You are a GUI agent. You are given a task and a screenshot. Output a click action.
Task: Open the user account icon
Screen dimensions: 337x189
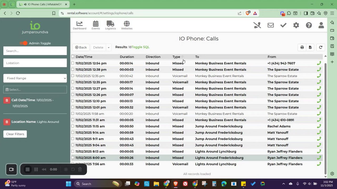(321, 25)
